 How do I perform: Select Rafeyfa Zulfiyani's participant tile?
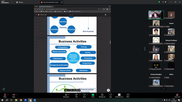tap(171, 41)
